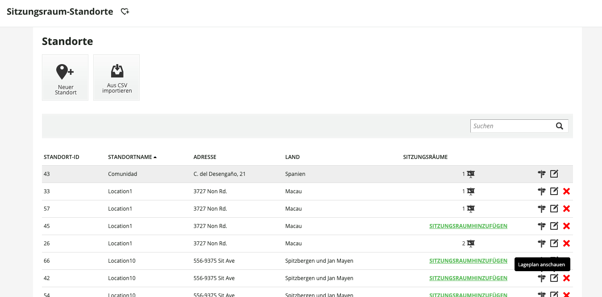Sort by Adresse column header
The height and width of the screenshot is (297, 602).
point(205,157)
